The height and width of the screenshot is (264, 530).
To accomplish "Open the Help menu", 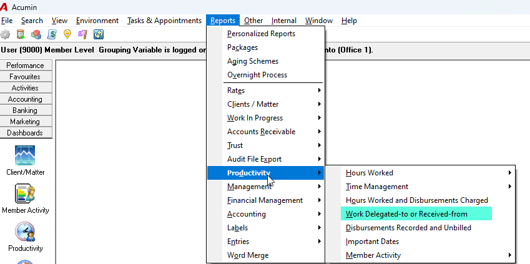I will [349, 21].
